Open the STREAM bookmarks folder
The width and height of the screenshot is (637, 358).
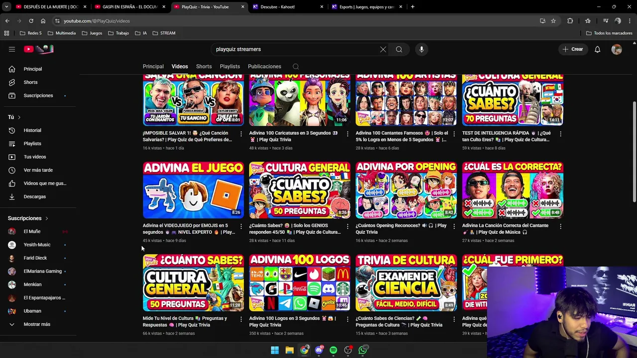[x=164, y=33]
